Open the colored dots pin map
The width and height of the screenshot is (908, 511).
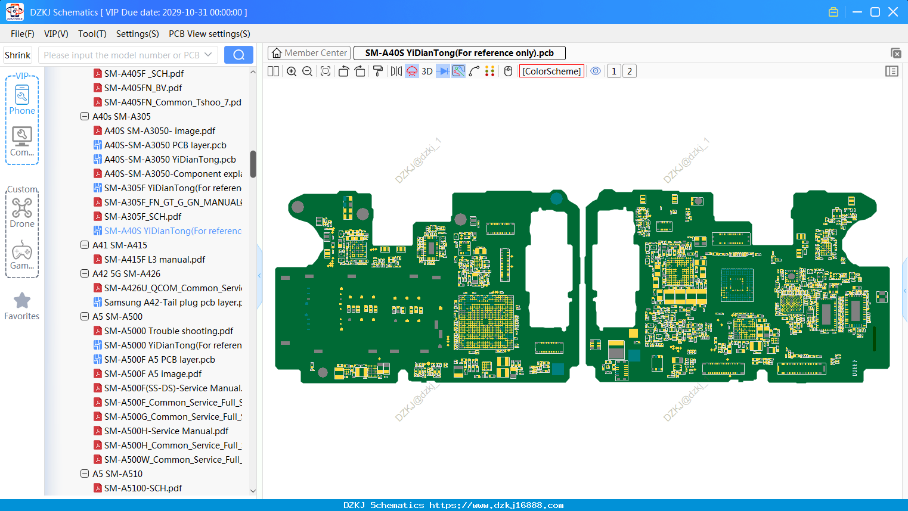tap(489, 71)
